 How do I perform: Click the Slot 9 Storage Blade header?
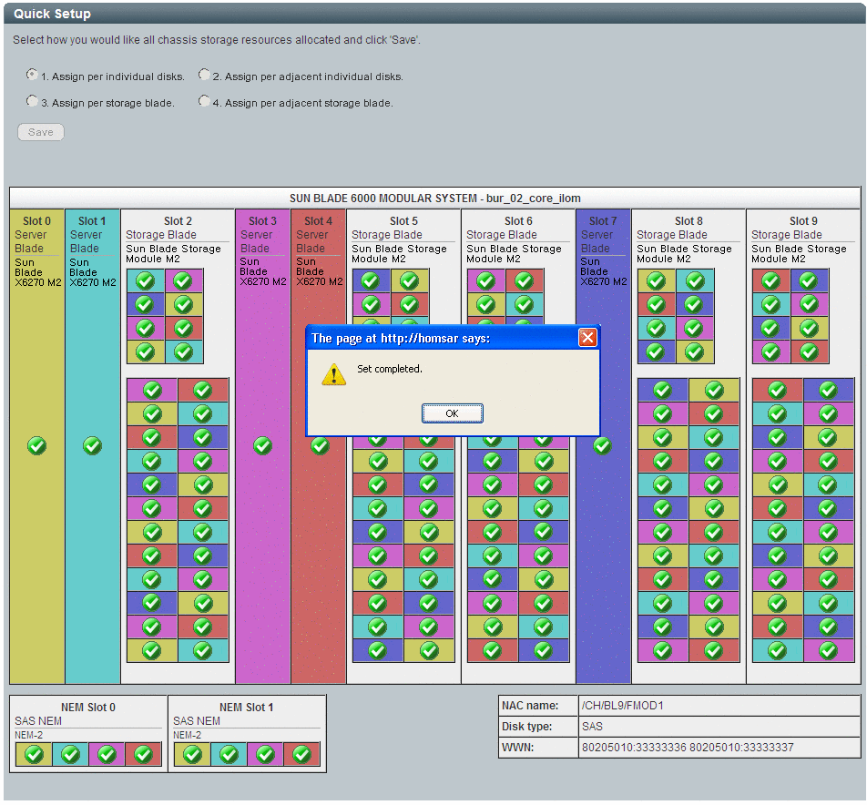[803, 220]
